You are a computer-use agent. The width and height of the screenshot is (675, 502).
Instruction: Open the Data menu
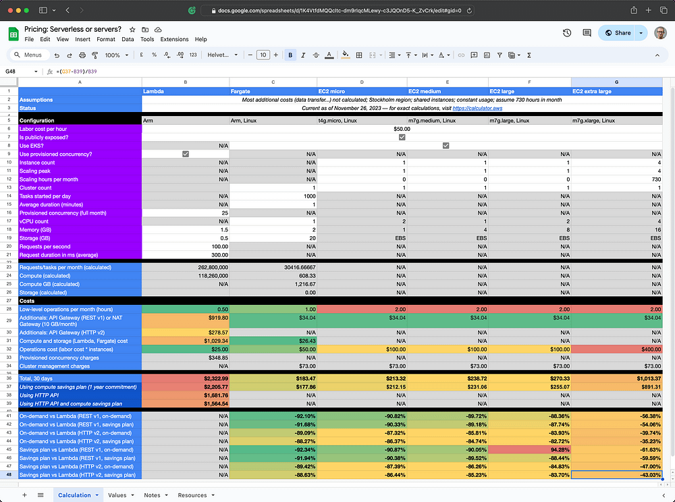point(128,39)
